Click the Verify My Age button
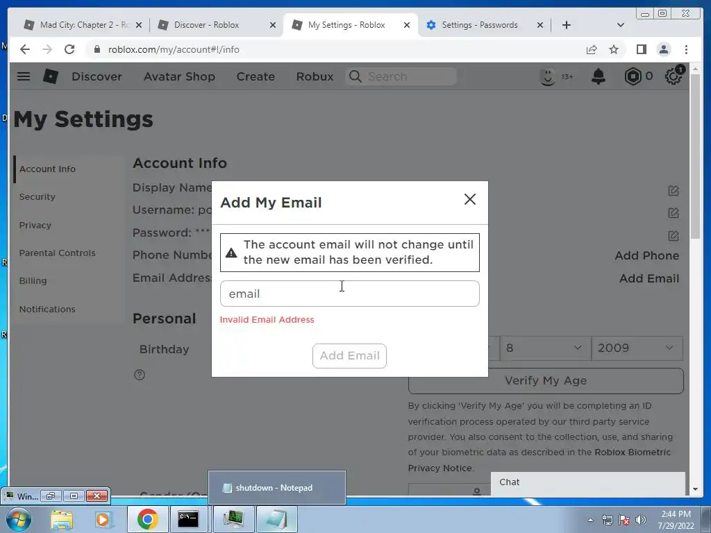This screenshot has height=533, width=711. (x=546, y=381)
